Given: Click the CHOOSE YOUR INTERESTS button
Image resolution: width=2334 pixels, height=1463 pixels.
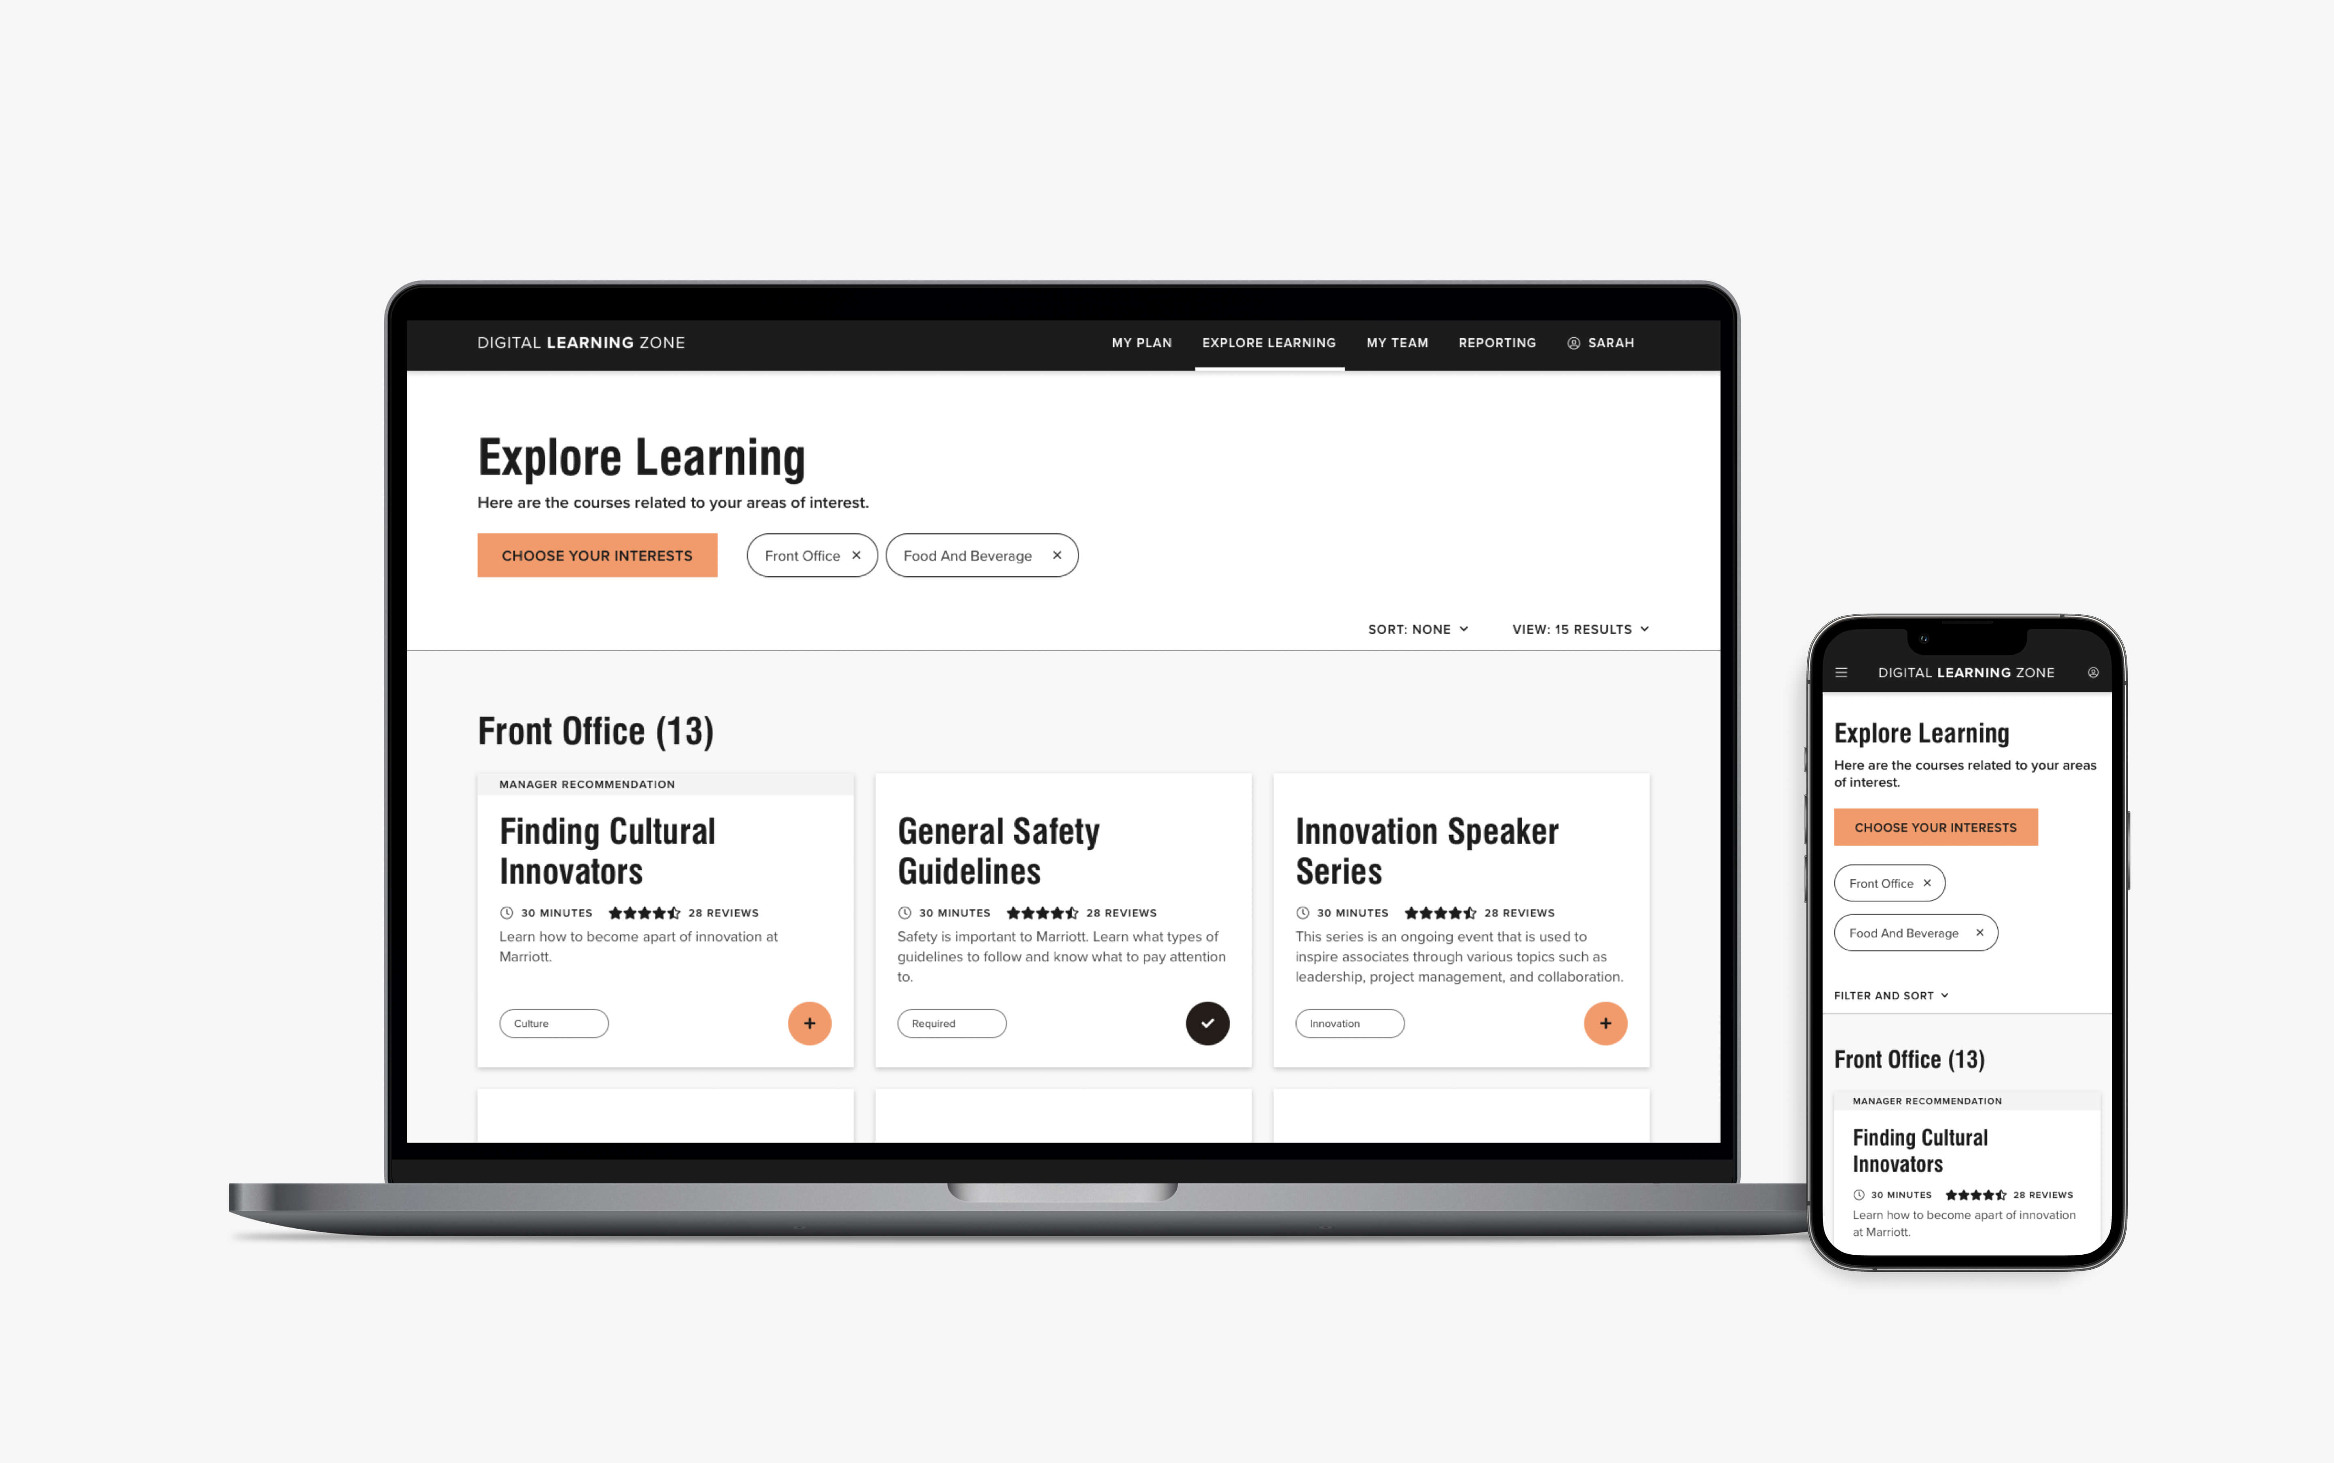Looking at the screenshot, I should [596, 554].
